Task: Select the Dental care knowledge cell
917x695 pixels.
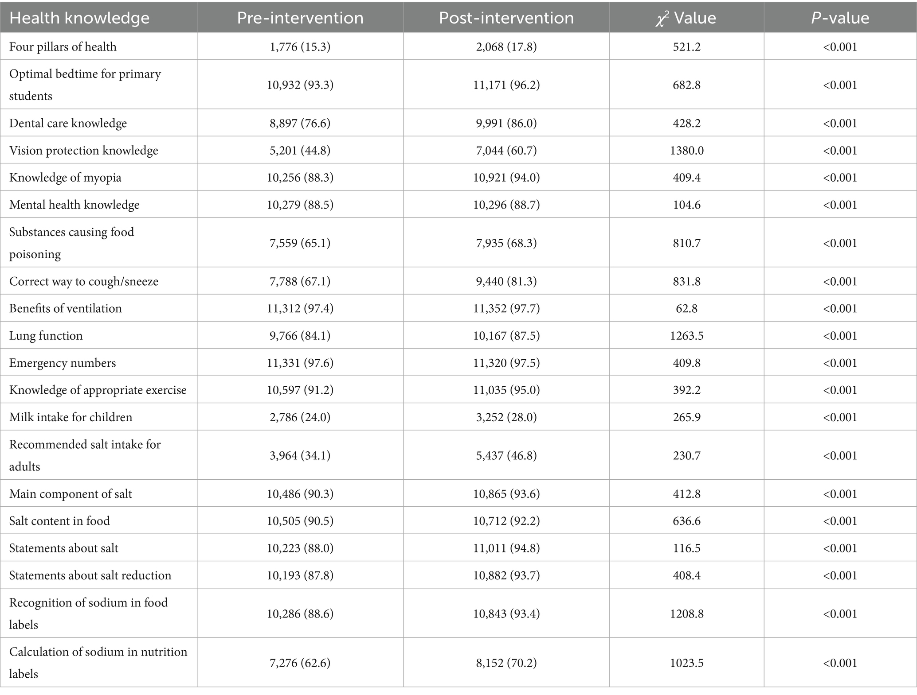Action: [68, 123]
